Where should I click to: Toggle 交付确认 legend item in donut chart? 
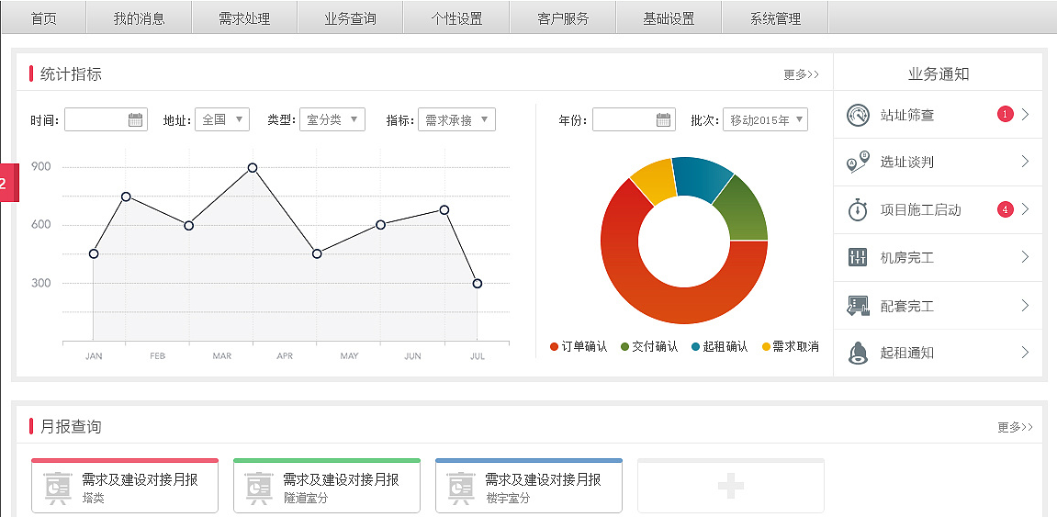(x=649, y=346)
